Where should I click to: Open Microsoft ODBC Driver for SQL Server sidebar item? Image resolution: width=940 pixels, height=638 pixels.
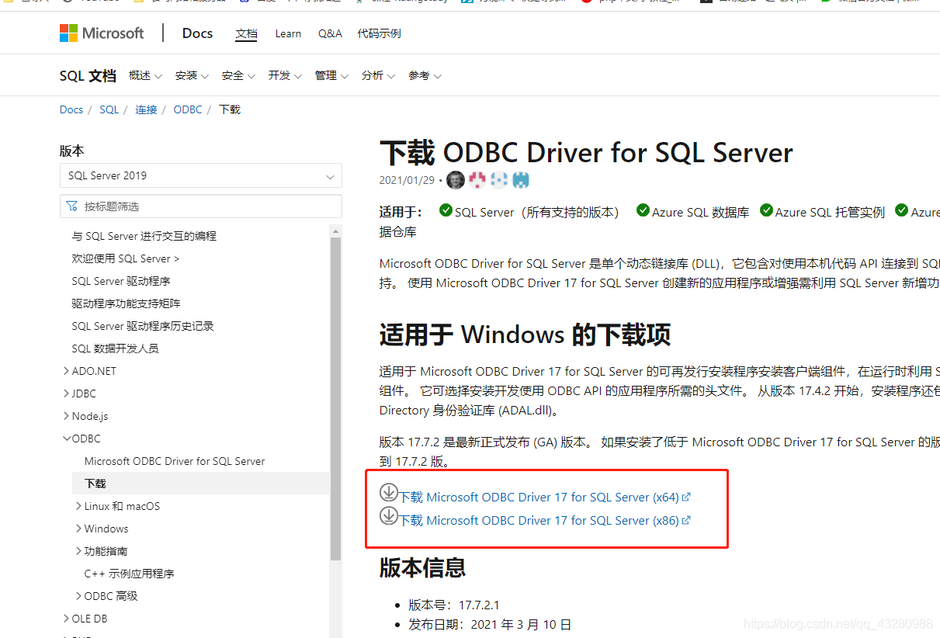click(175, 461)
